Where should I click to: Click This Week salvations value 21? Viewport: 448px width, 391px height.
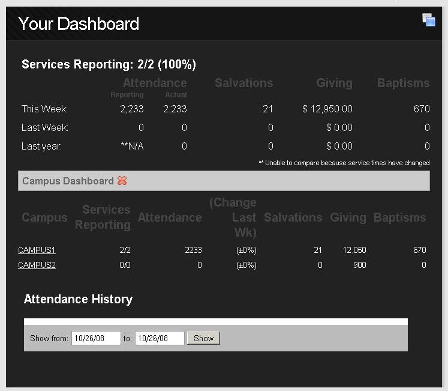pyautogui.click(x=267, y=109)
